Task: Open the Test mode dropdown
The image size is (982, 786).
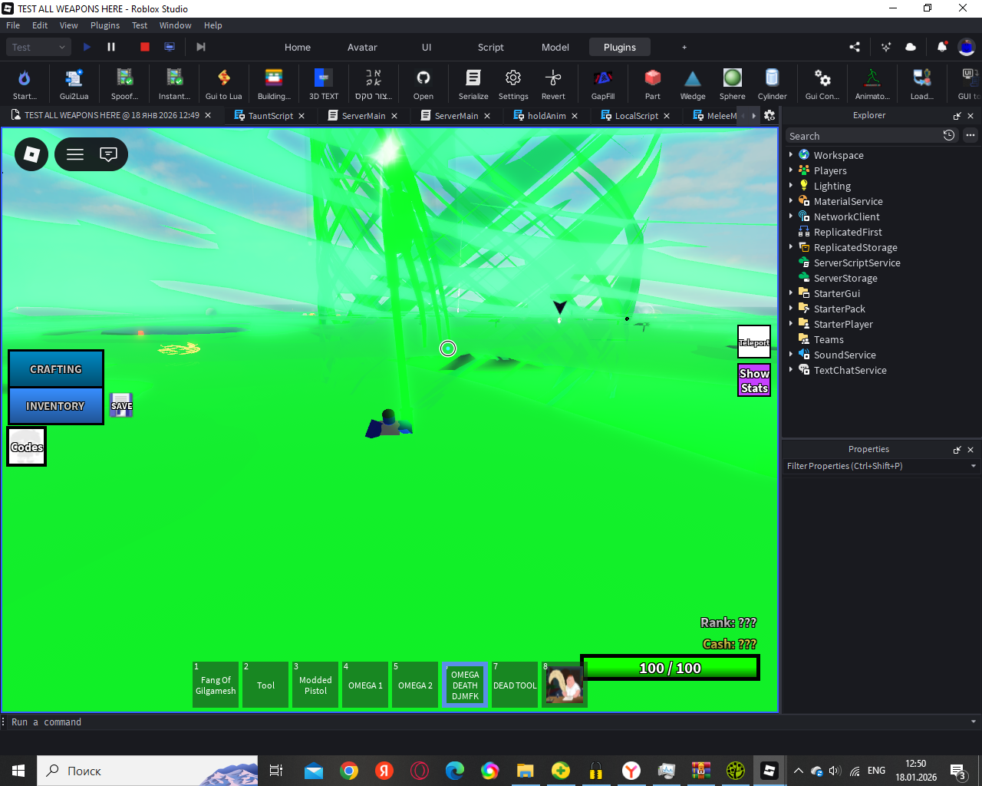Action: (x=39, y=47)
